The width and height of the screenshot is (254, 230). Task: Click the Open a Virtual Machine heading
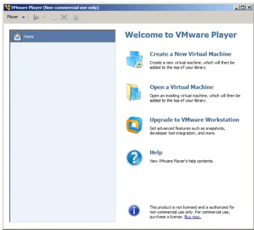(x=182, y=87)
